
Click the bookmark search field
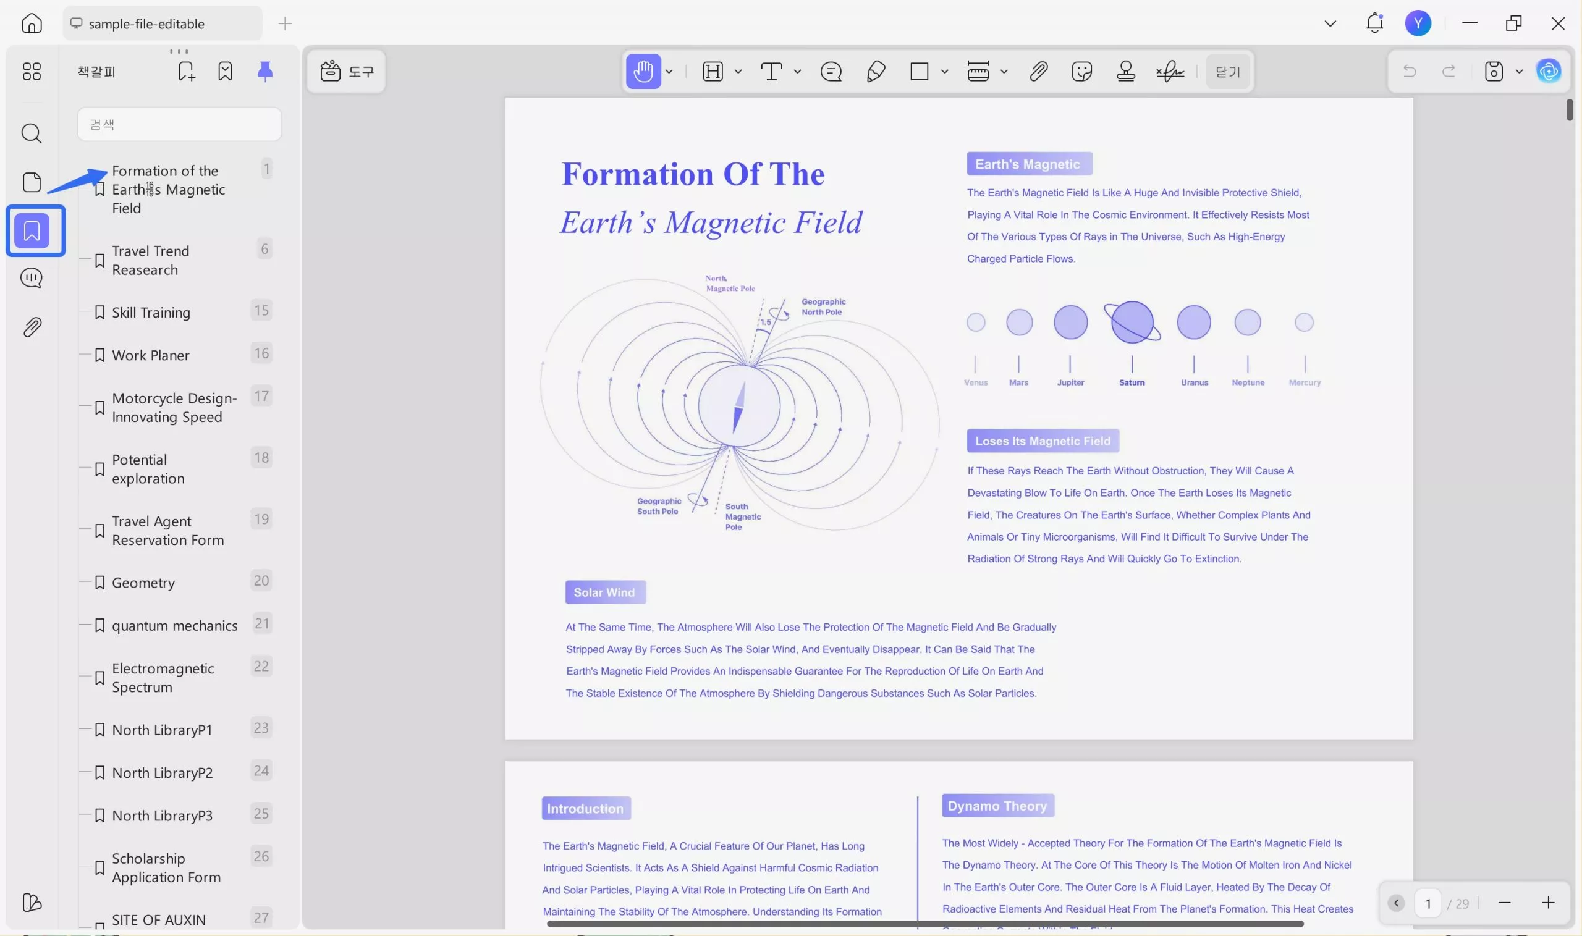coord(180,124)
